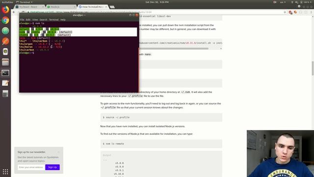Click version v5.9.1 in the output list
The height and width of the screenshot is (177, 314).
(119, 171)
